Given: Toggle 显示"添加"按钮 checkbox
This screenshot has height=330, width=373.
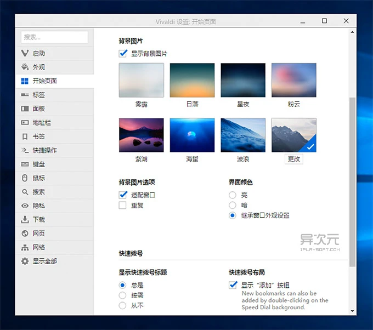Looking at the screenshot, I should click(233, 285).
